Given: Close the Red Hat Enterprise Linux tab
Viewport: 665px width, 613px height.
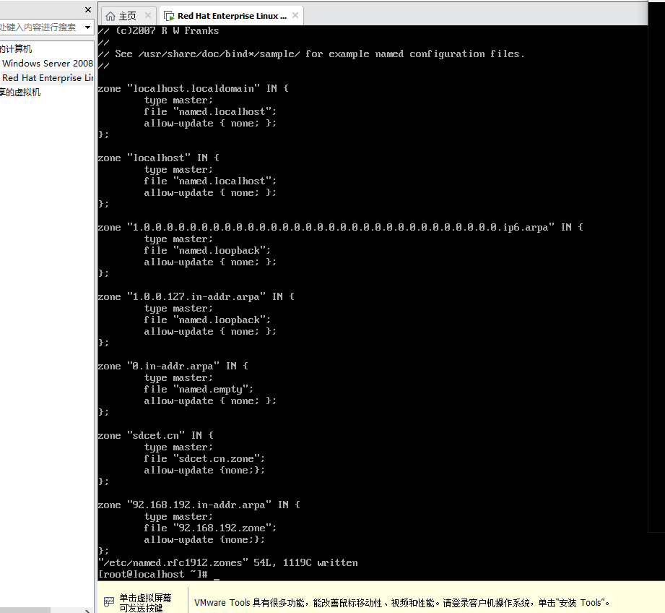Looking at the screenshot, I should tap(295, 15).
